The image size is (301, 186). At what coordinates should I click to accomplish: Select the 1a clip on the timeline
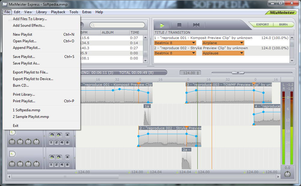(x=147, y=115)
